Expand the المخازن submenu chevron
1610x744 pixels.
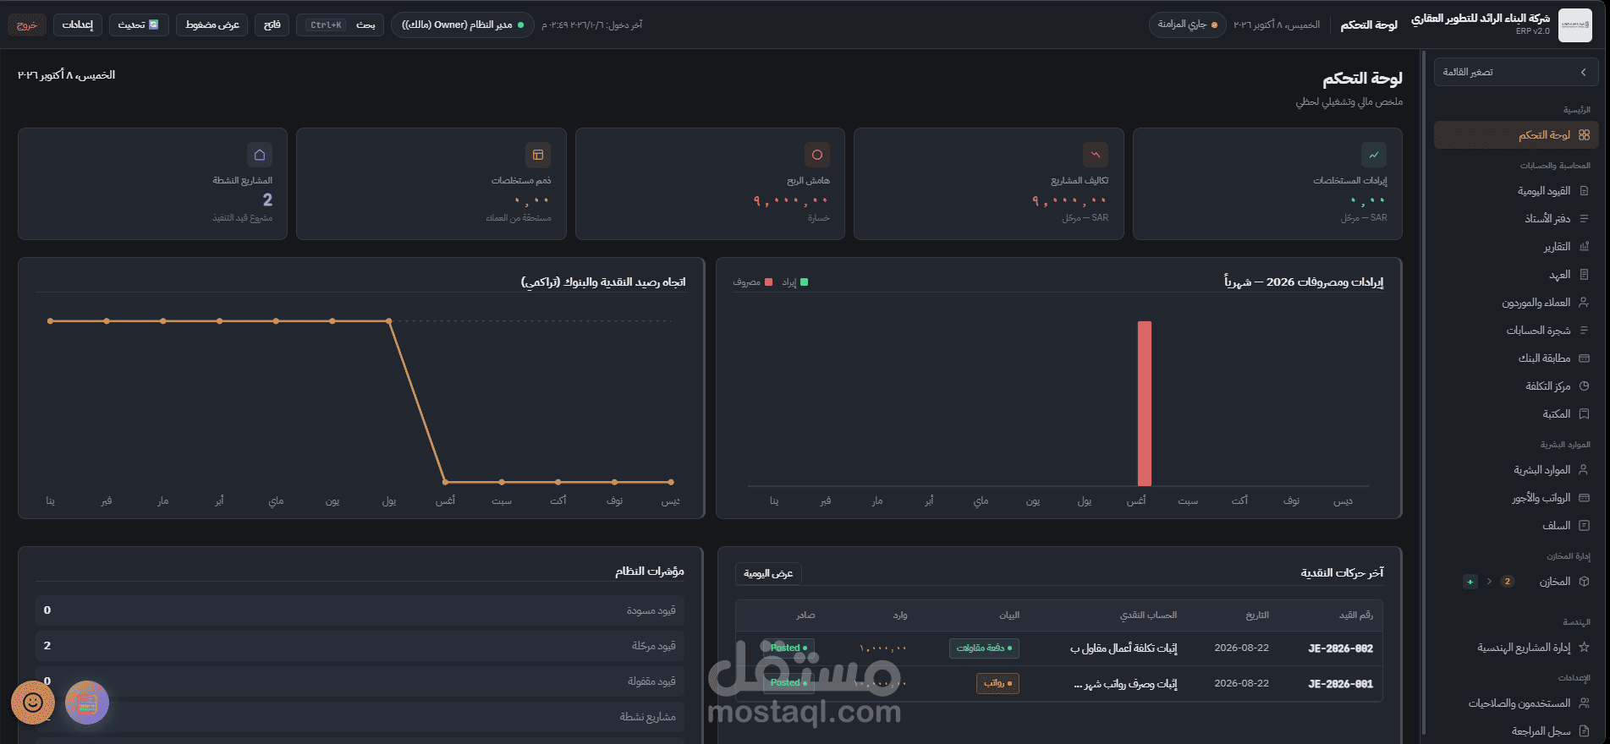coord(1489,582)
